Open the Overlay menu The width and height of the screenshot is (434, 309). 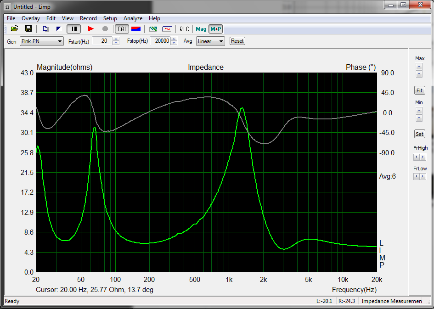[31, 18]
